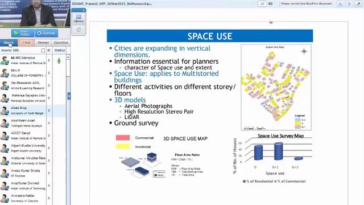This screenshot has height=205, width=364.
Task: Open the Chat tab
Action: 26,43
